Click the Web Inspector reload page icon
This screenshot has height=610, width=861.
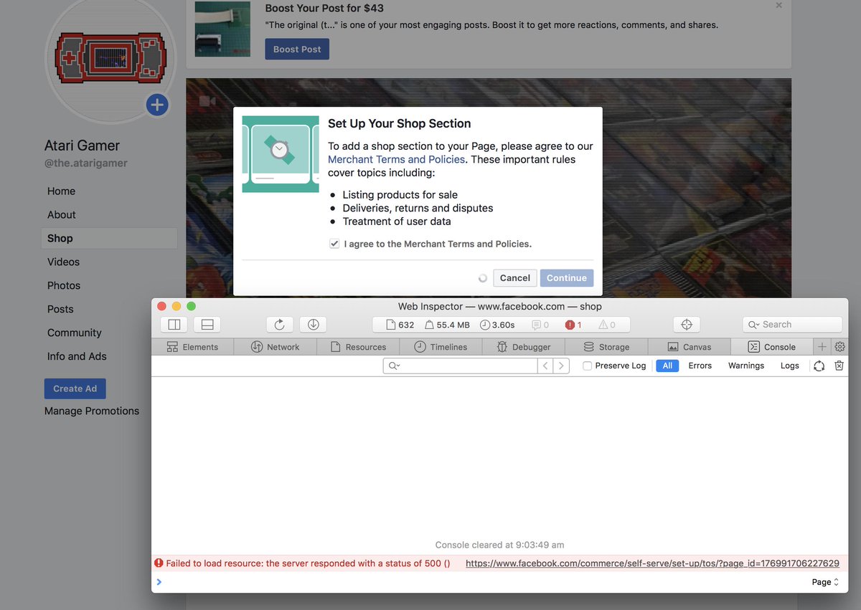pyautogui.click(x=280, y=325)
